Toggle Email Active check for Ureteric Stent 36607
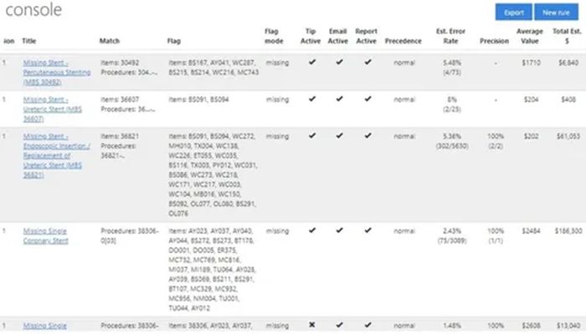 [x=339, y=99]
